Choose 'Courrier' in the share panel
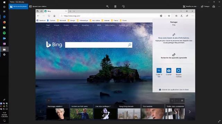Screen dimensions: 222x124 point(169,72)
